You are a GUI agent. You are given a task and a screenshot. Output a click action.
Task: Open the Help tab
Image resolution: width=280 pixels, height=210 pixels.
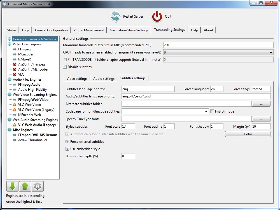[x=194, y=30]
